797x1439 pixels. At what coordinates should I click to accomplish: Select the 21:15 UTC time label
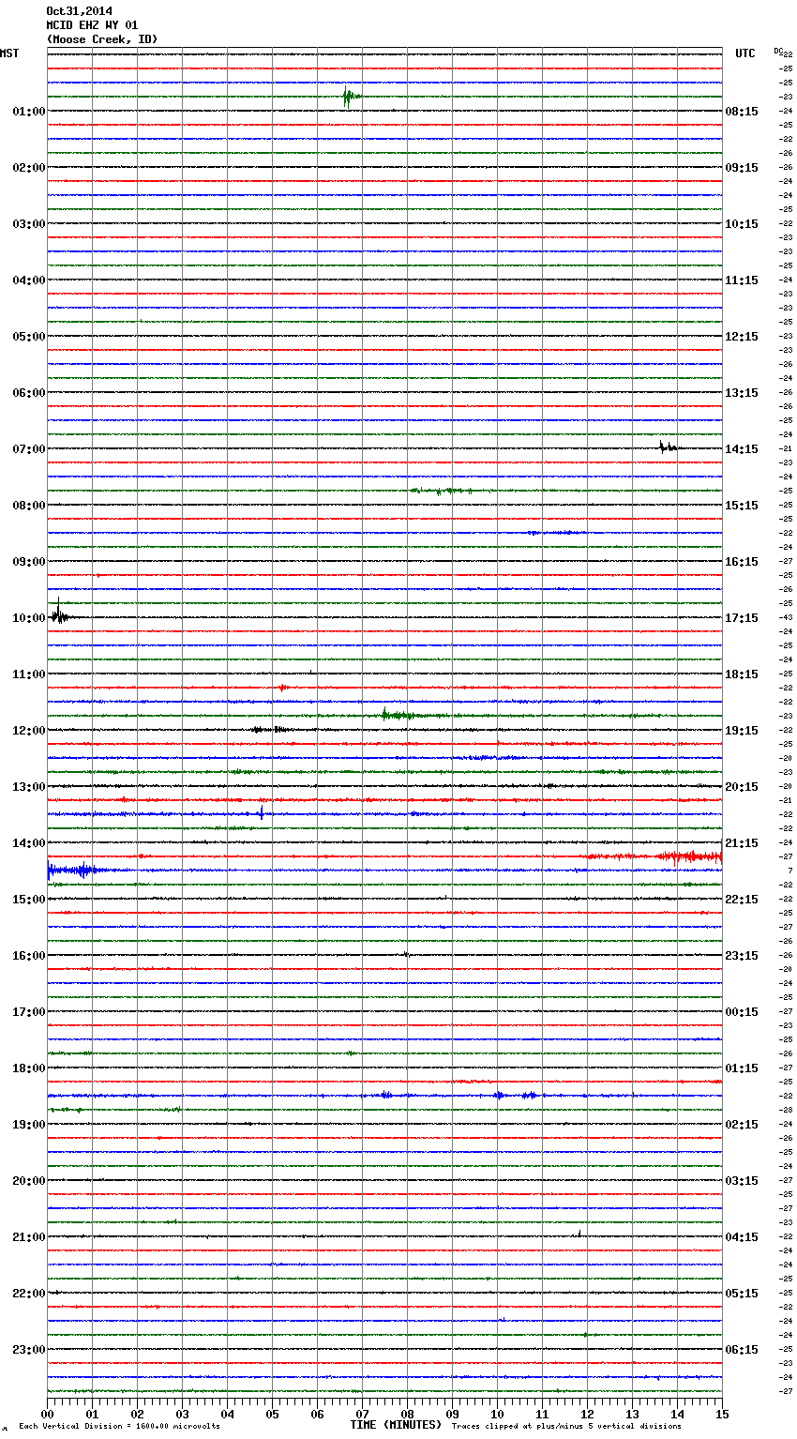(x=742, y=843)
